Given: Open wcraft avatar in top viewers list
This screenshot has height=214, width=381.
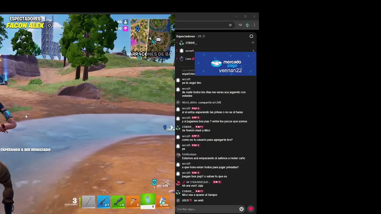Looking at the screenshot, I should coord(181,51).
